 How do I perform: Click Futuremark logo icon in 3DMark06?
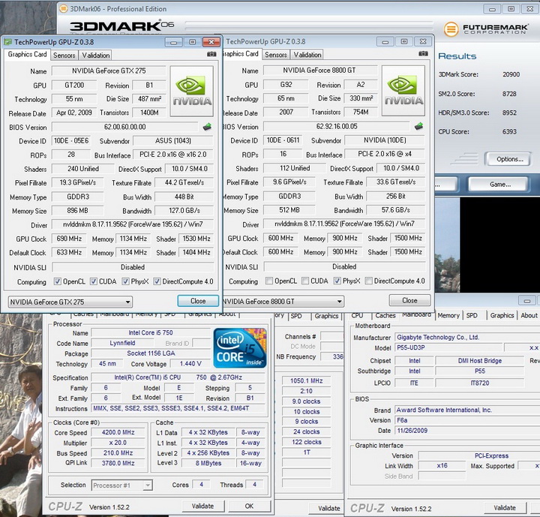click(x=451, y=29)
